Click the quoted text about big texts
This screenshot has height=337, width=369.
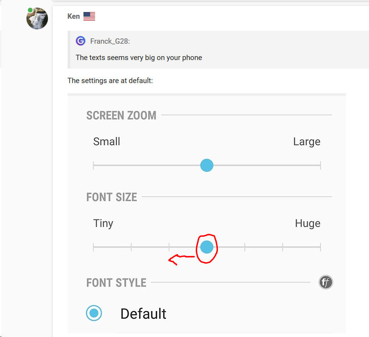pyautogui.click(x=139, y=58)
